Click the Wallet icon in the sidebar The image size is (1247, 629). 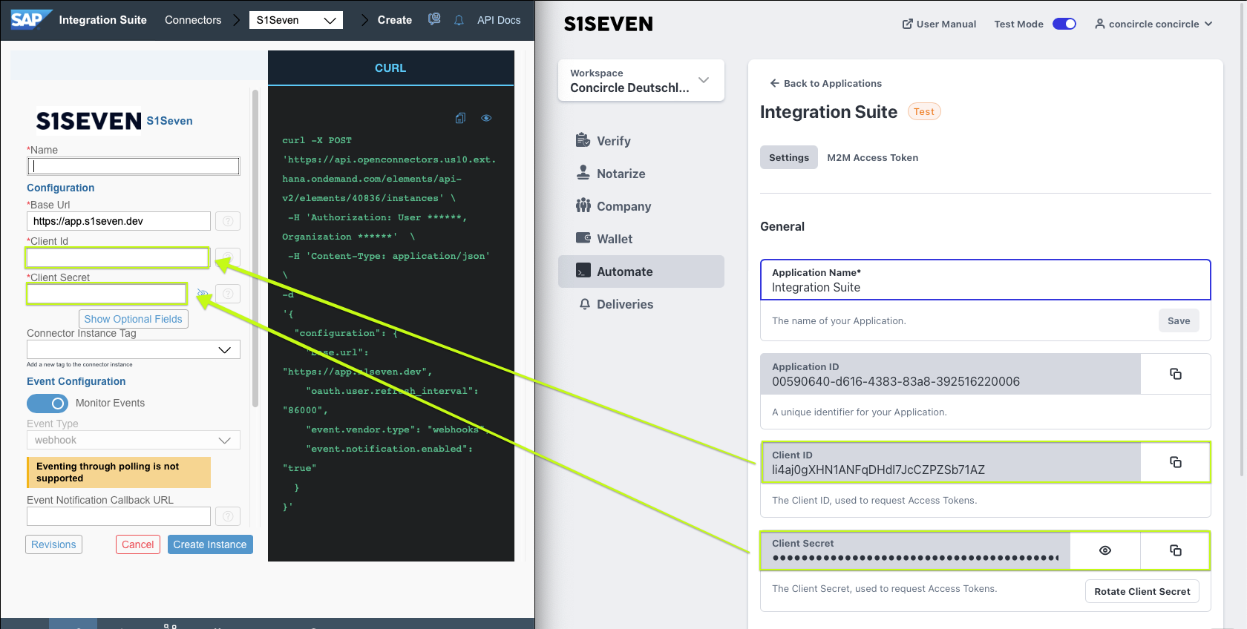(x=583, y=238)
